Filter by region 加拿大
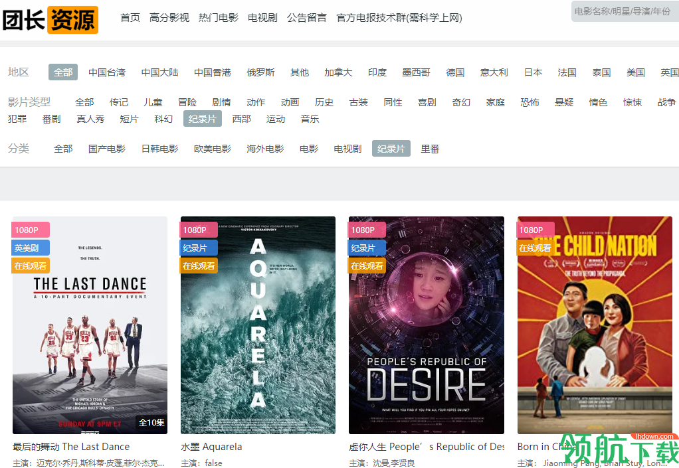 pyautogui.click(x=338, y=72)
